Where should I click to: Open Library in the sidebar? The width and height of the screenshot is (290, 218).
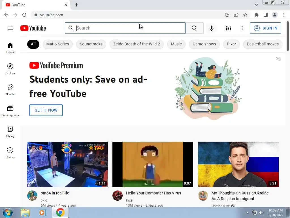(x=10, y=132)
